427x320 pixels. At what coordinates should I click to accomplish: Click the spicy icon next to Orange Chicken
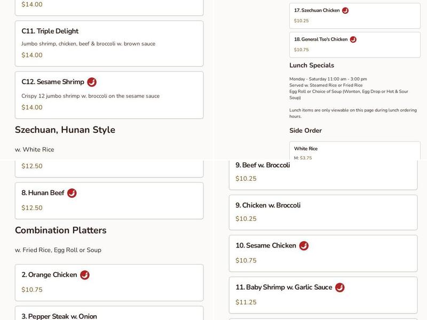(84, 275)
